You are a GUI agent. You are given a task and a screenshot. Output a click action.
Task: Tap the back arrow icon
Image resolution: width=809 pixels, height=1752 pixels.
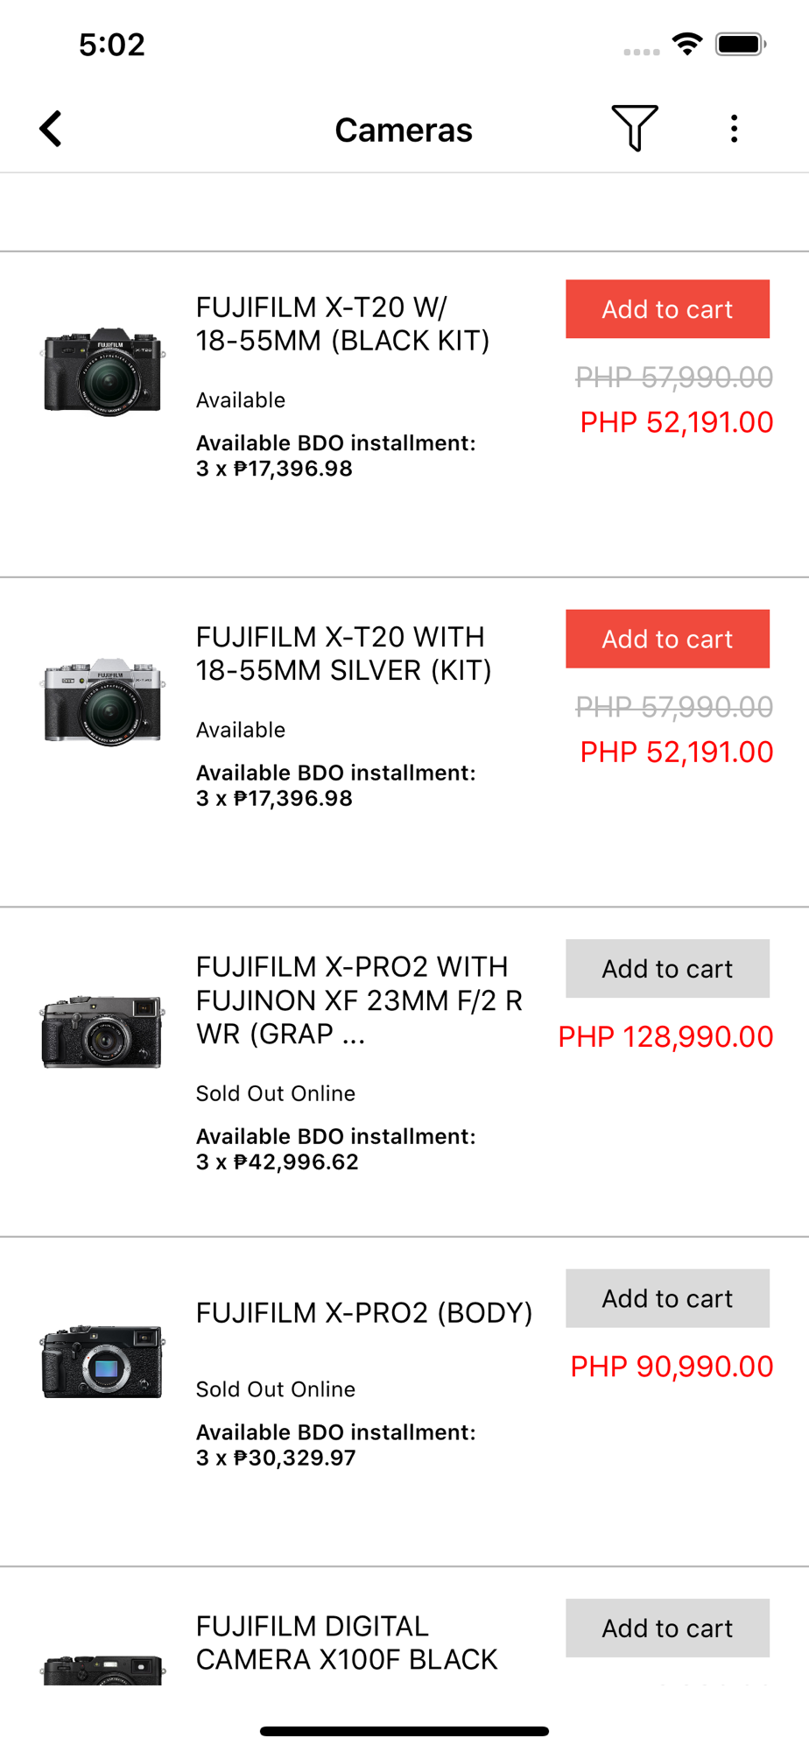[x=52, y=130]
